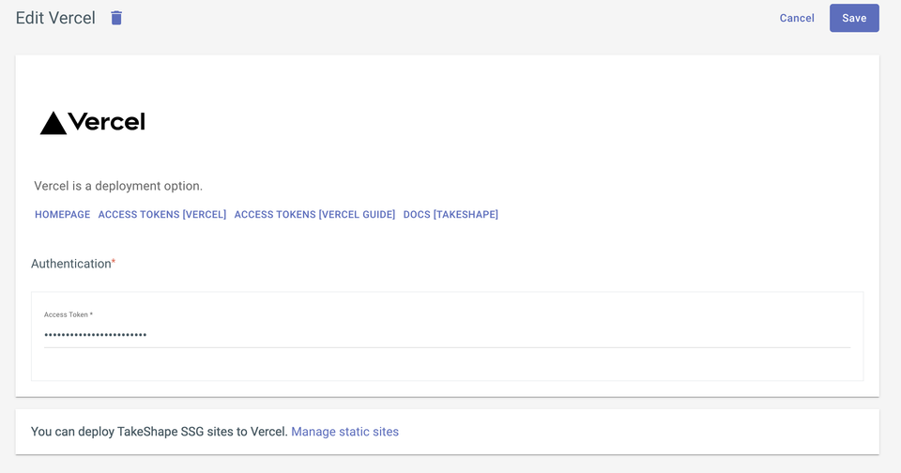Click empty space below the token underline

tap(447, 364)
